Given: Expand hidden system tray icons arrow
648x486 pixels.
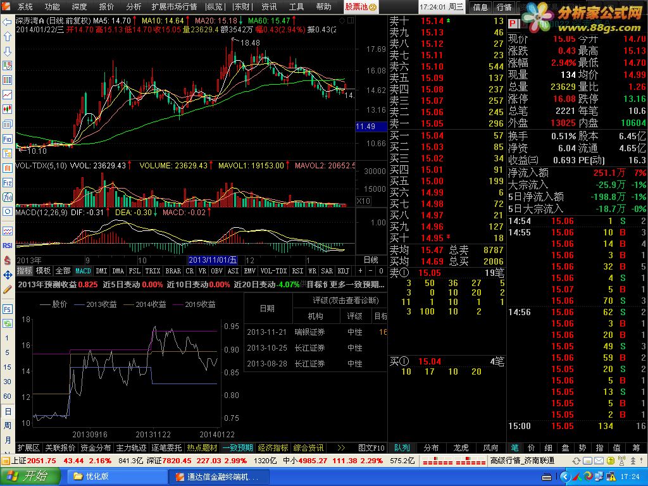Looking at the screenshot, I should (x=564, y=477).
